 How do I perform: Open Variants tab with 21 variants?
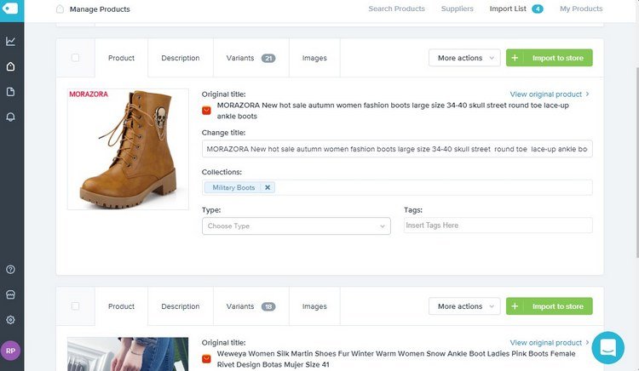coord(251,58)
